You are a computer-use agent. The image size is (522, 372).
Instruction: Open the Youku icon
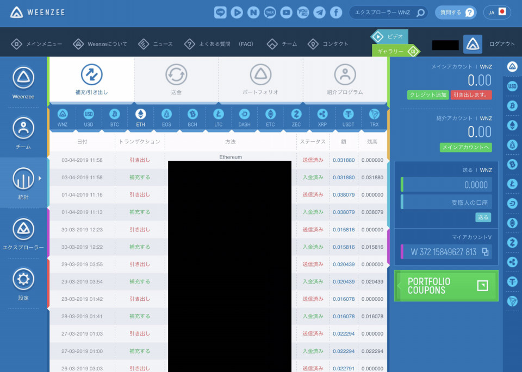(303, 12)
